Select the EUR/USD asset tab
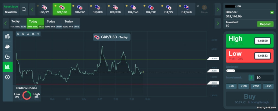This screenshot has width=278, height=111. [98, 9]
